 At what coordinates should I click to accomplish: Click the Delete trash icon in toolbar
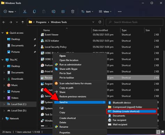click(x=73, y=11)
